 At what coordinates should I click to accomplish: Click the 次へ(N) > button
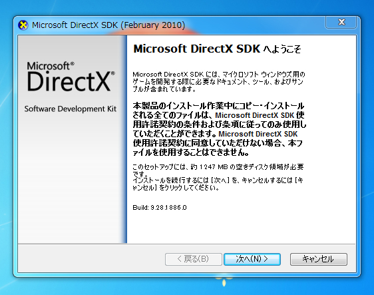tap(252, 259)
